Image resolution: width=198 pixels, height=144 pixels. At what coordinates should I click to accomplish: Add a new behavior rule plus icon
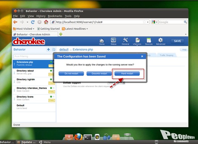pos(48,49)
